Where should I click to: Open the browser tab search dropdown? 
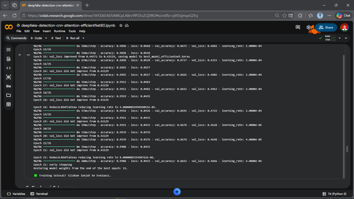[x=5, y=5]
